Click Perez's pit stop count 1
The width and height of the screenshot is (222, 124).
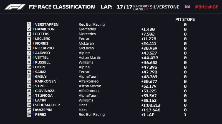185,115
